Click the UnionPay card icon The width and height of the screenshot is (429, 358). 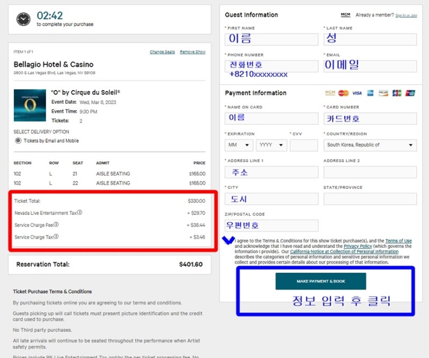click(410, 93)
